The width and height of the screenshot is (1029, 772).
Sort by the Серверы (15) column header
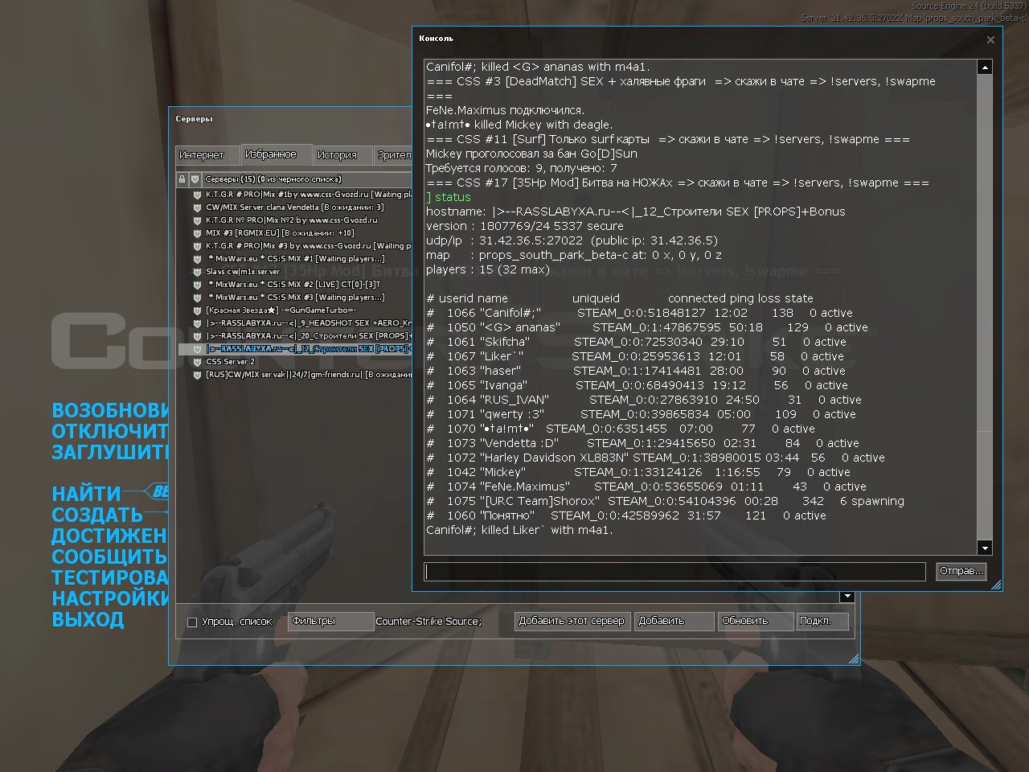coord(307,179)
